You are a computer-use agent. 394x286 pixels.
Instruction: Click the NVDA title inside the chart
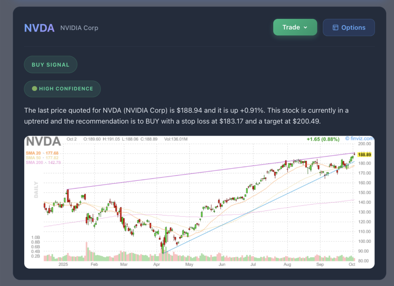click(x=43, y=141)
